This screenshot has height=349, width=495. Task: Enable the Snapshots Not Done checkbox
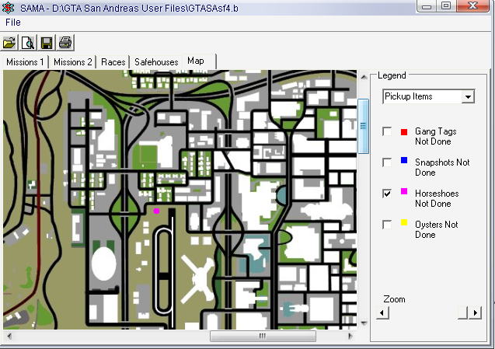(x=387, y=162)
